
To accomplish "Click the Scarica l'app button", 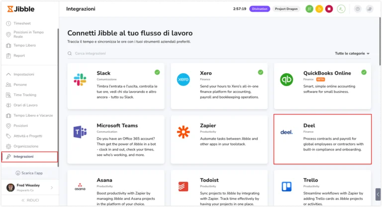I will (x=29, y=173).
